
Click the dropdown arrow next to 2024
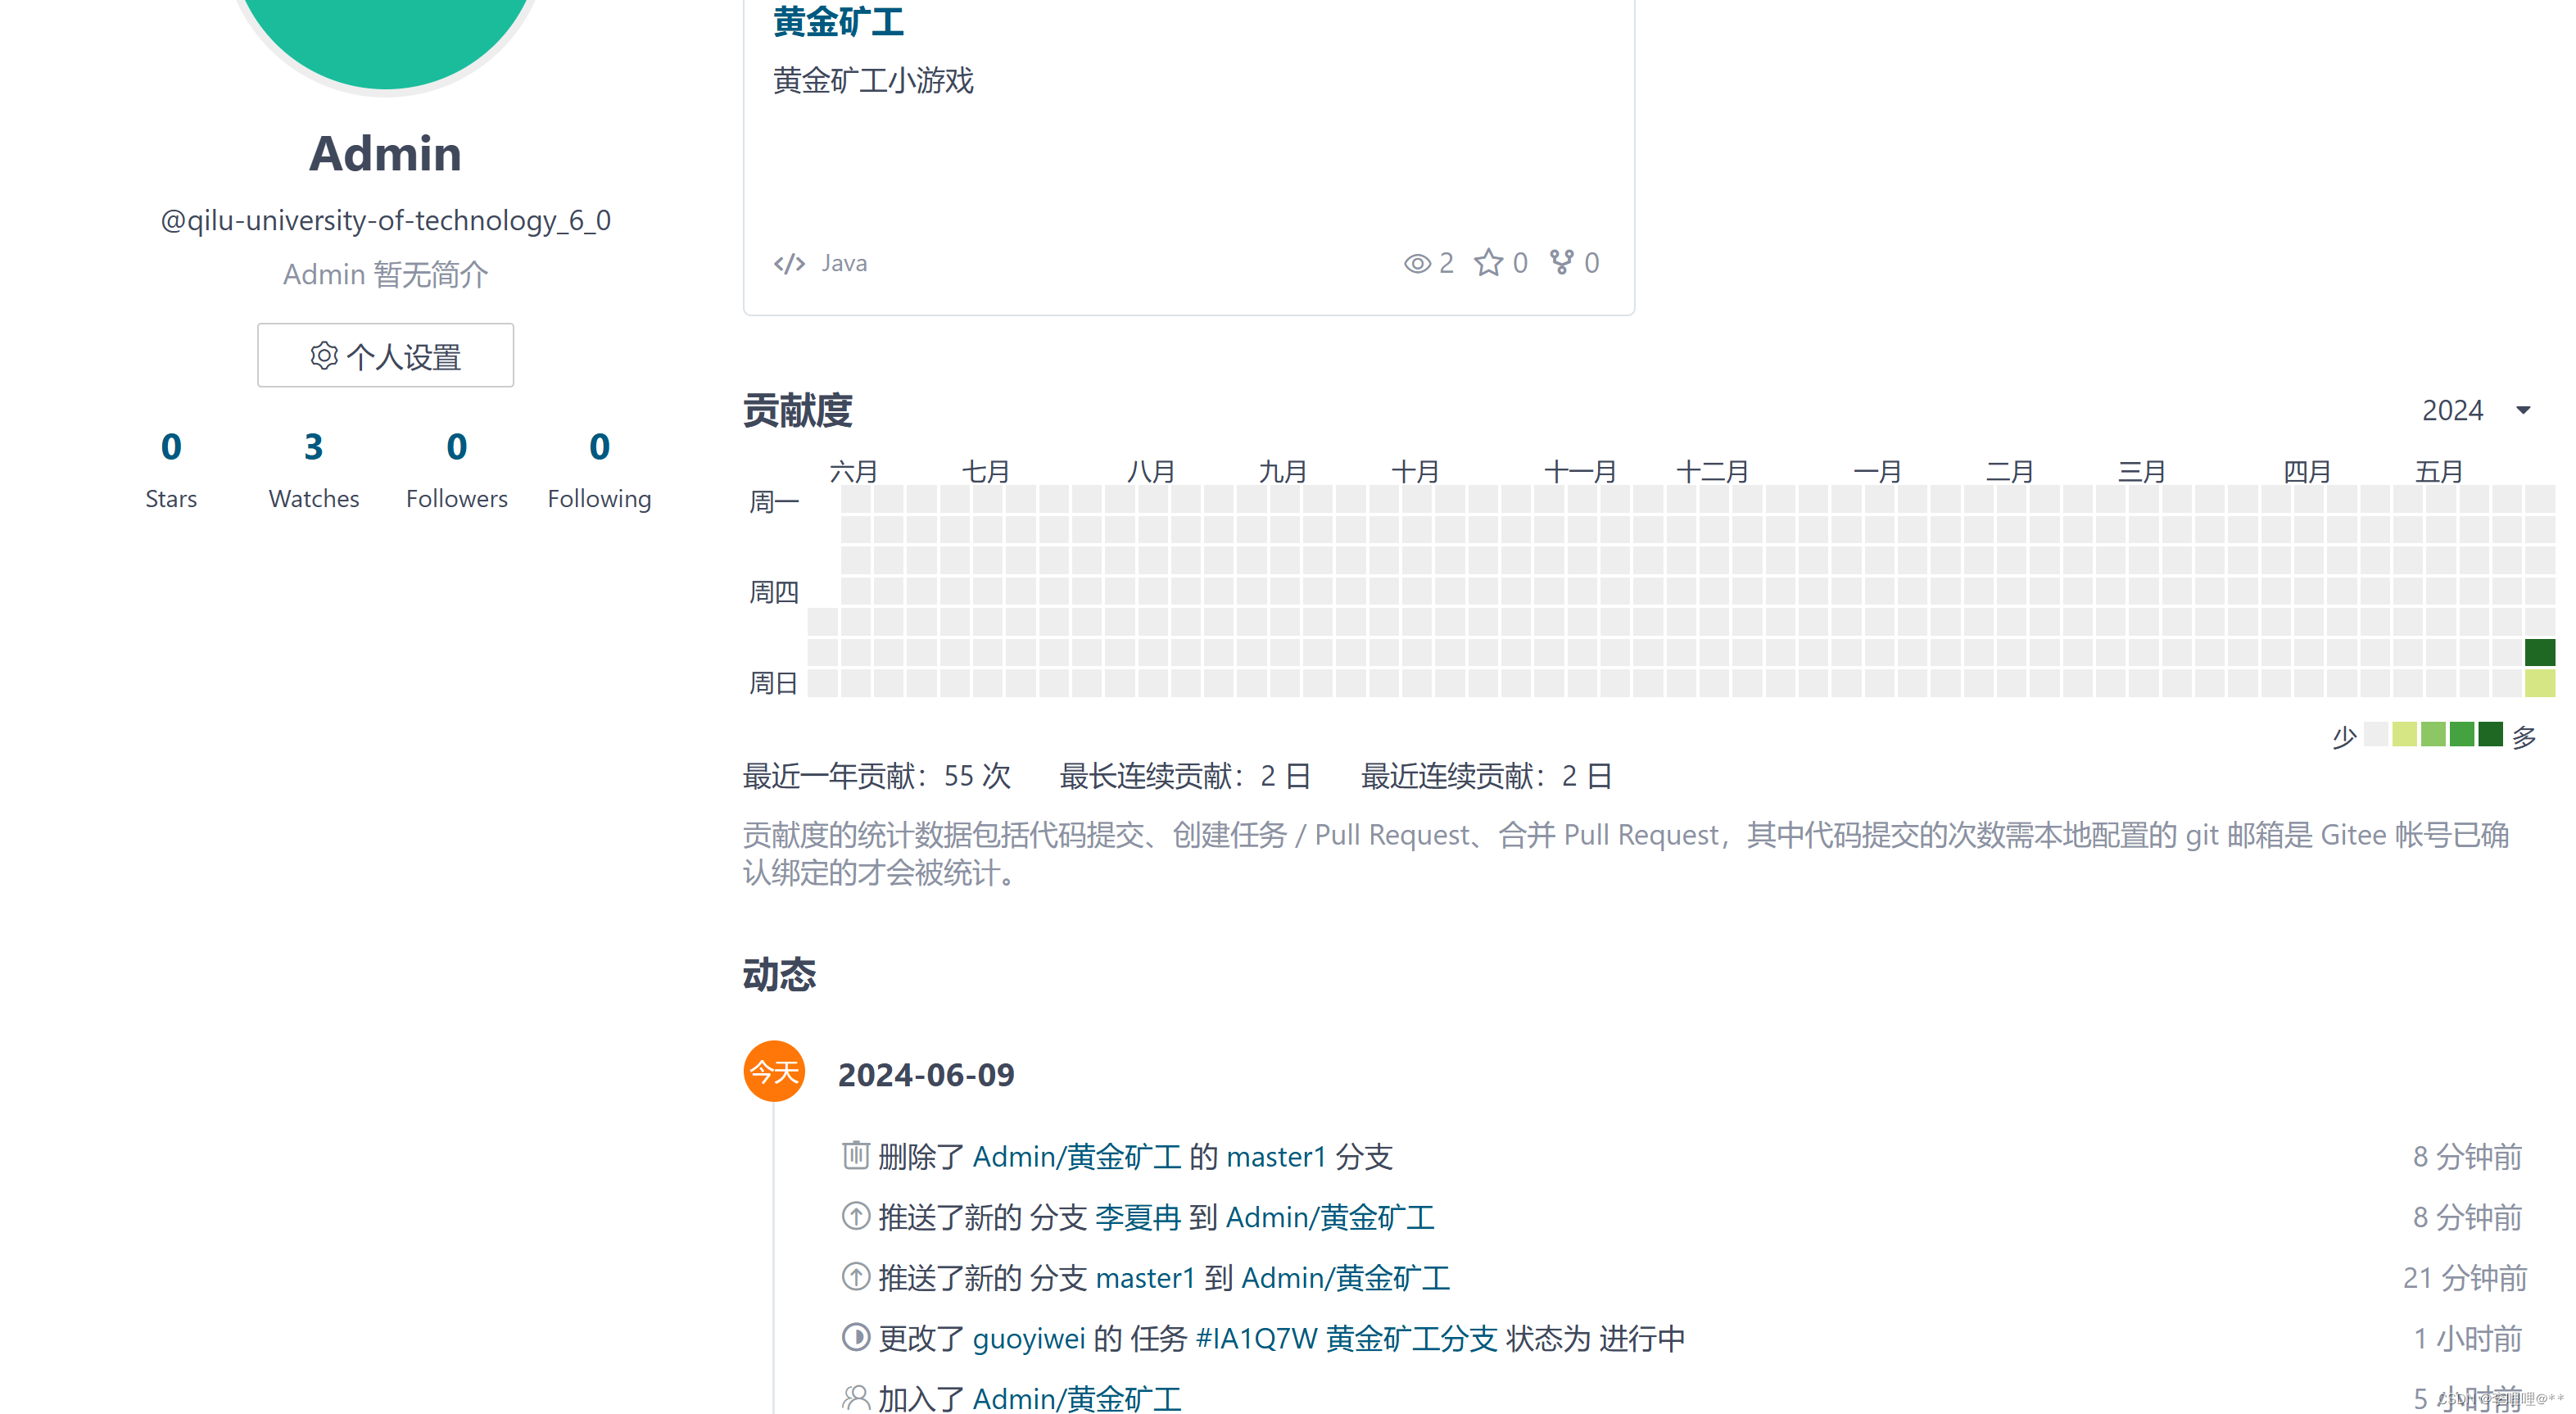click(x=2523, y=410)
